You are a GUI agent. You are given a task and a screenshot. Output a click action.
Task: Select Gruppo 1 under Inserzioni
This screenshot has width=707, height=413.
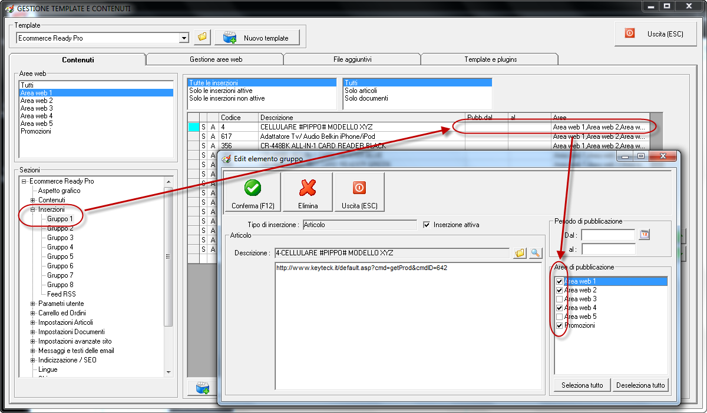tap(60, 219)
